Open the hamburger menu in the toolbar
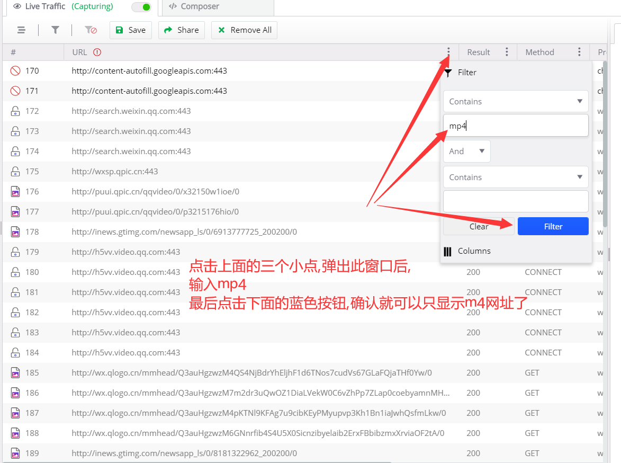Image resolution: width=621 pixels, height=463 pixels. 21,30
